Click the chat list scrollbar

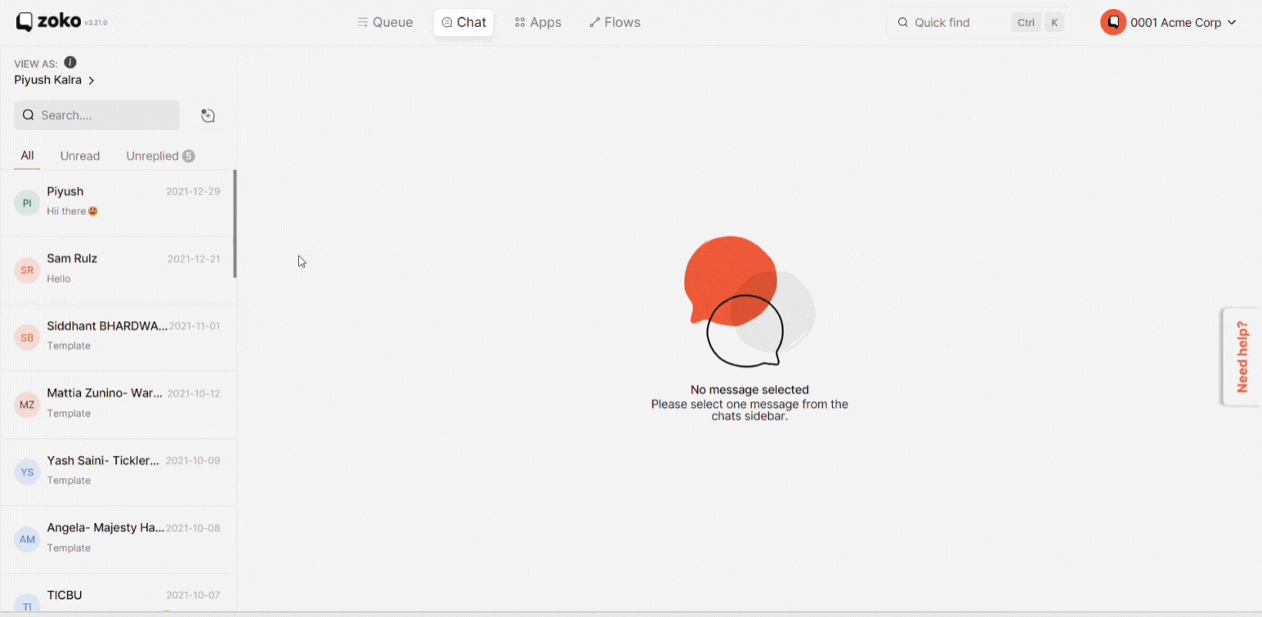pyautogui.click(x=235, y=224)
